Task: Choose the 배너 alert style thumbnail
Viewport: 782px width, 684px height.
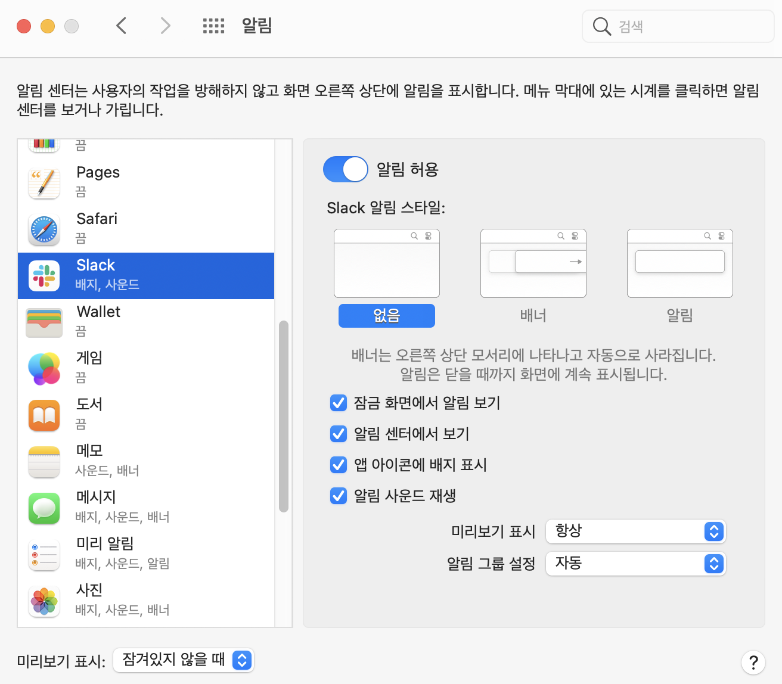Action: coord(533,263)
